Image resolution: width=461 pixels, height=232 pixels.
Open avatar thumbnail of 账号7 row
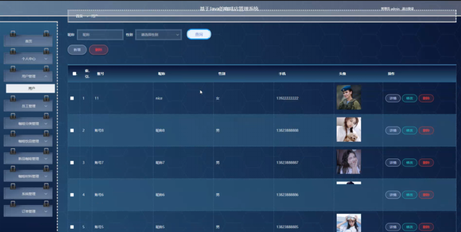[349, 162]
